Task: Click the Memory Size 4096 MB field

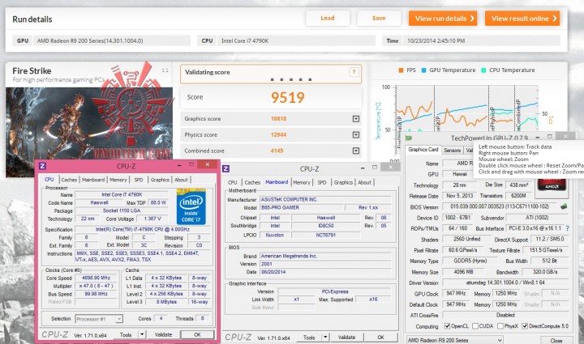Action: (x=463, y=272)
